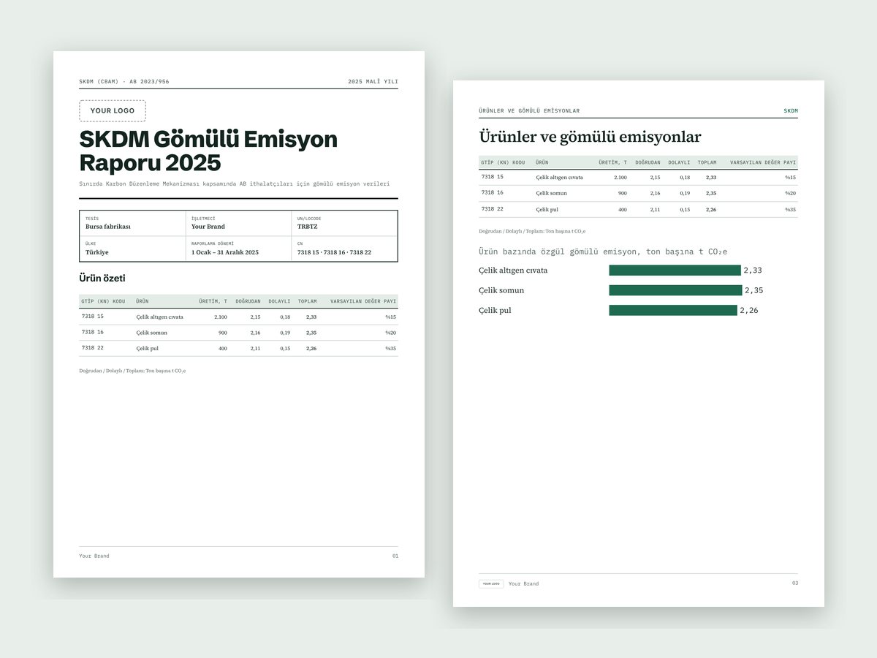
Task: Select production value "2.100" in the Ürün özeti table
Action: click(x=221, y=317)
